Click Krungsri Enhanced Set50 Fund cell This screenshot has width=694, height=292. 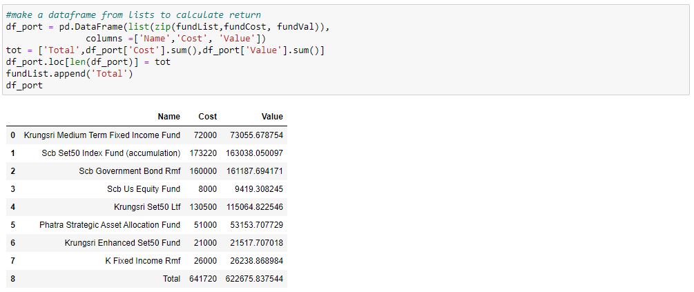(122, 242)
